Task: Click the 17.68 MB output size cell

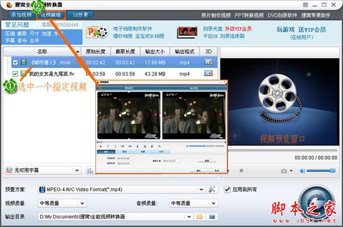Action: pos(155,62)
